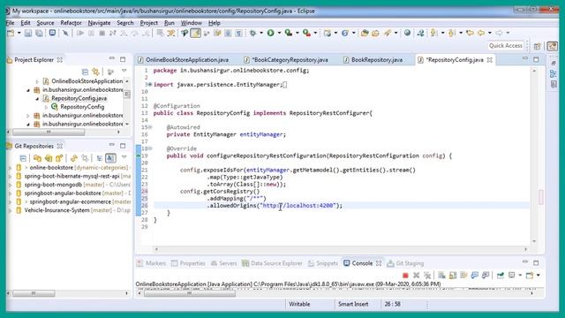The height and width of the screenshot is (318, 565).
Task: Open the Window menu
Action: coord(192,23)
